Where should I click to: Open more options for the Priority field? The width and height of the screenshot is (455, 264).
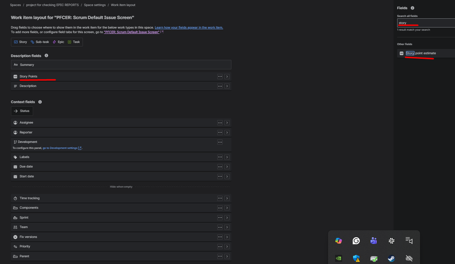tap(220, 246)
